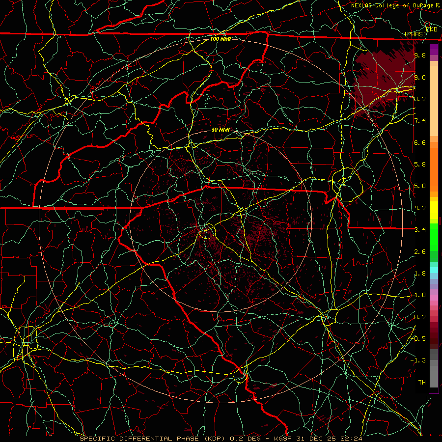Click the "50 NMI" range ring label

click(x=221, y=130)
